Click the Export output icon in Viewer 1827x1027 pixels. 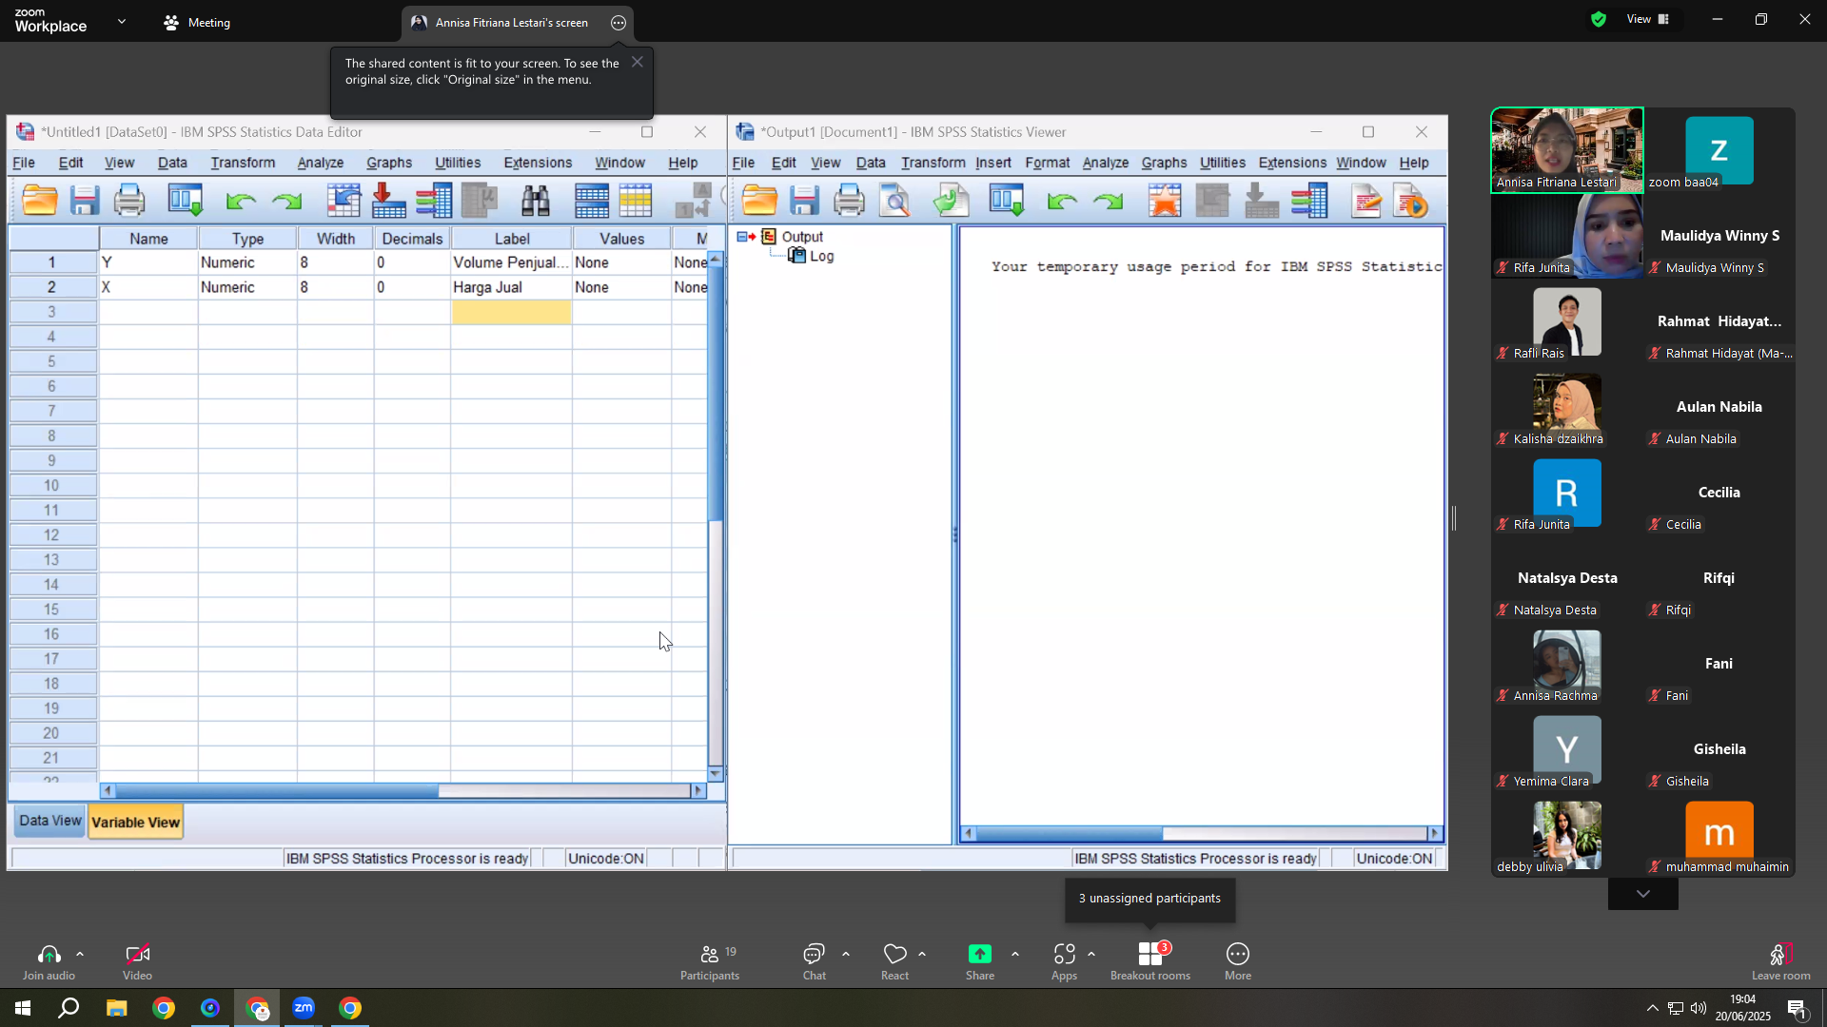tap(951, 201)
